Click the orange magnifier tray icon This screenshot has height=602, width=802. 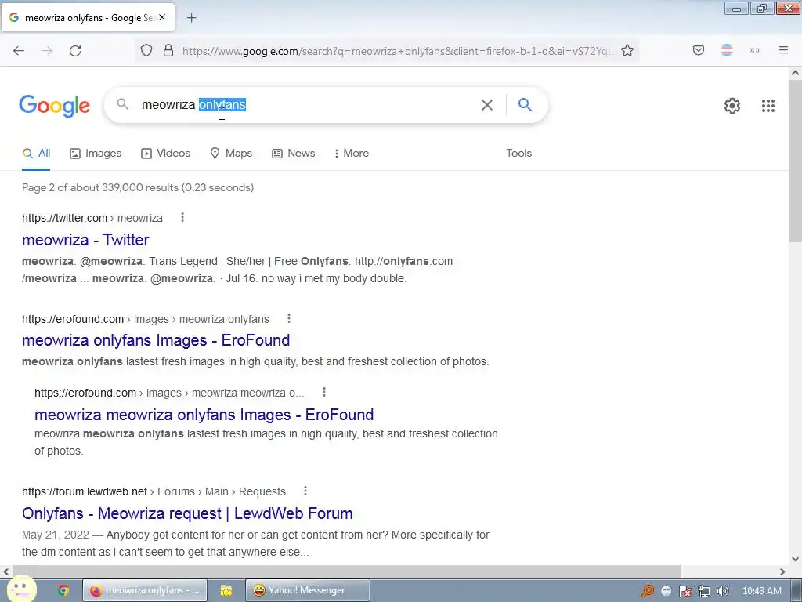pyautogui.click(x=648, y=591)
